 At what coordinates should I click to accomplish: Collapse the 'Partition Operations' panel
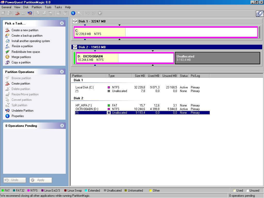(x=62, y=72)
